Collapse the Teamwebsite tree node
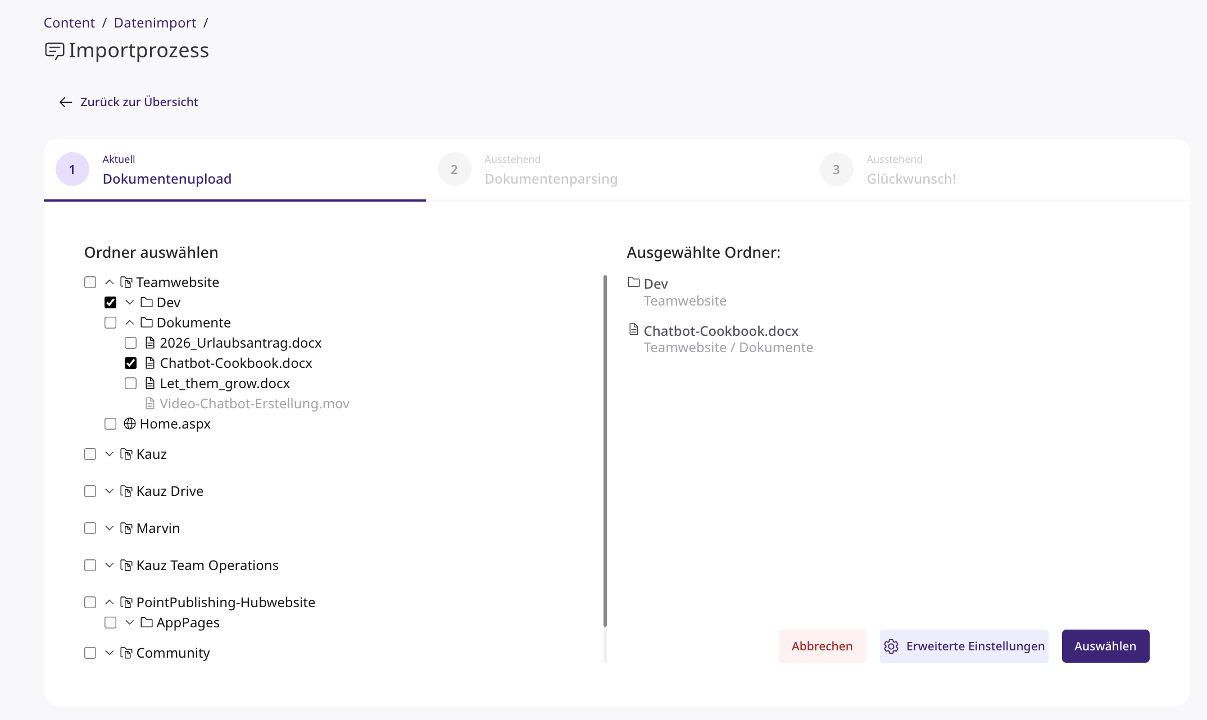The width and height of the screenshot is (1207, 720). 110,282
